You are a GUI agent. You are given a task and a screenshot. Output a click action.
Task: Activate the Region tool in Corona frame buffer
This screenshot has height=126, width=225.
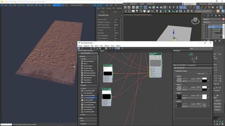[57, 5]
